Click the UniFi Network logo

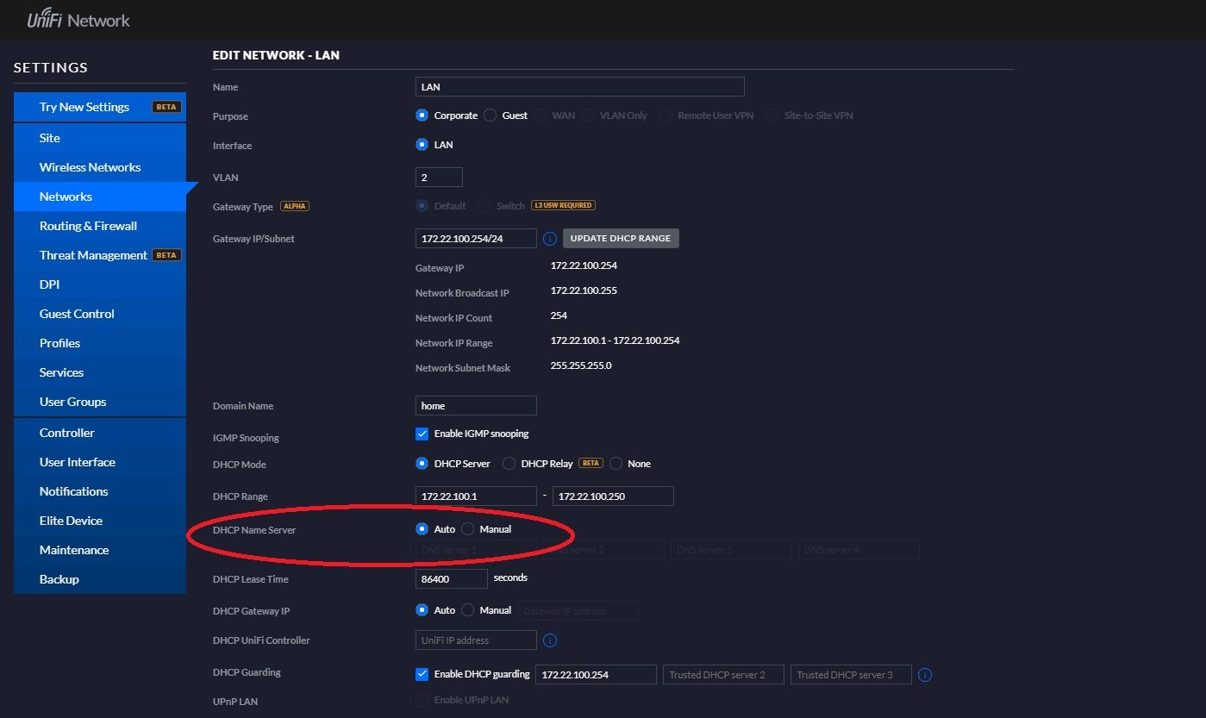coord(78,20)
